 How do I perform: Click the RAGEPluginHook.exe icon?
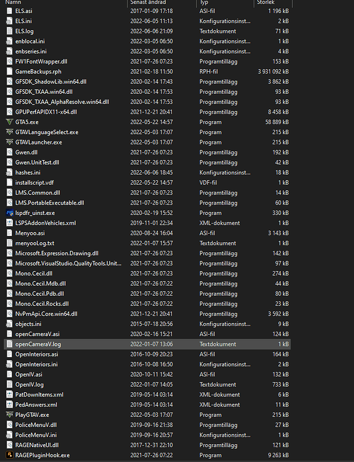(x=10, y=455)
